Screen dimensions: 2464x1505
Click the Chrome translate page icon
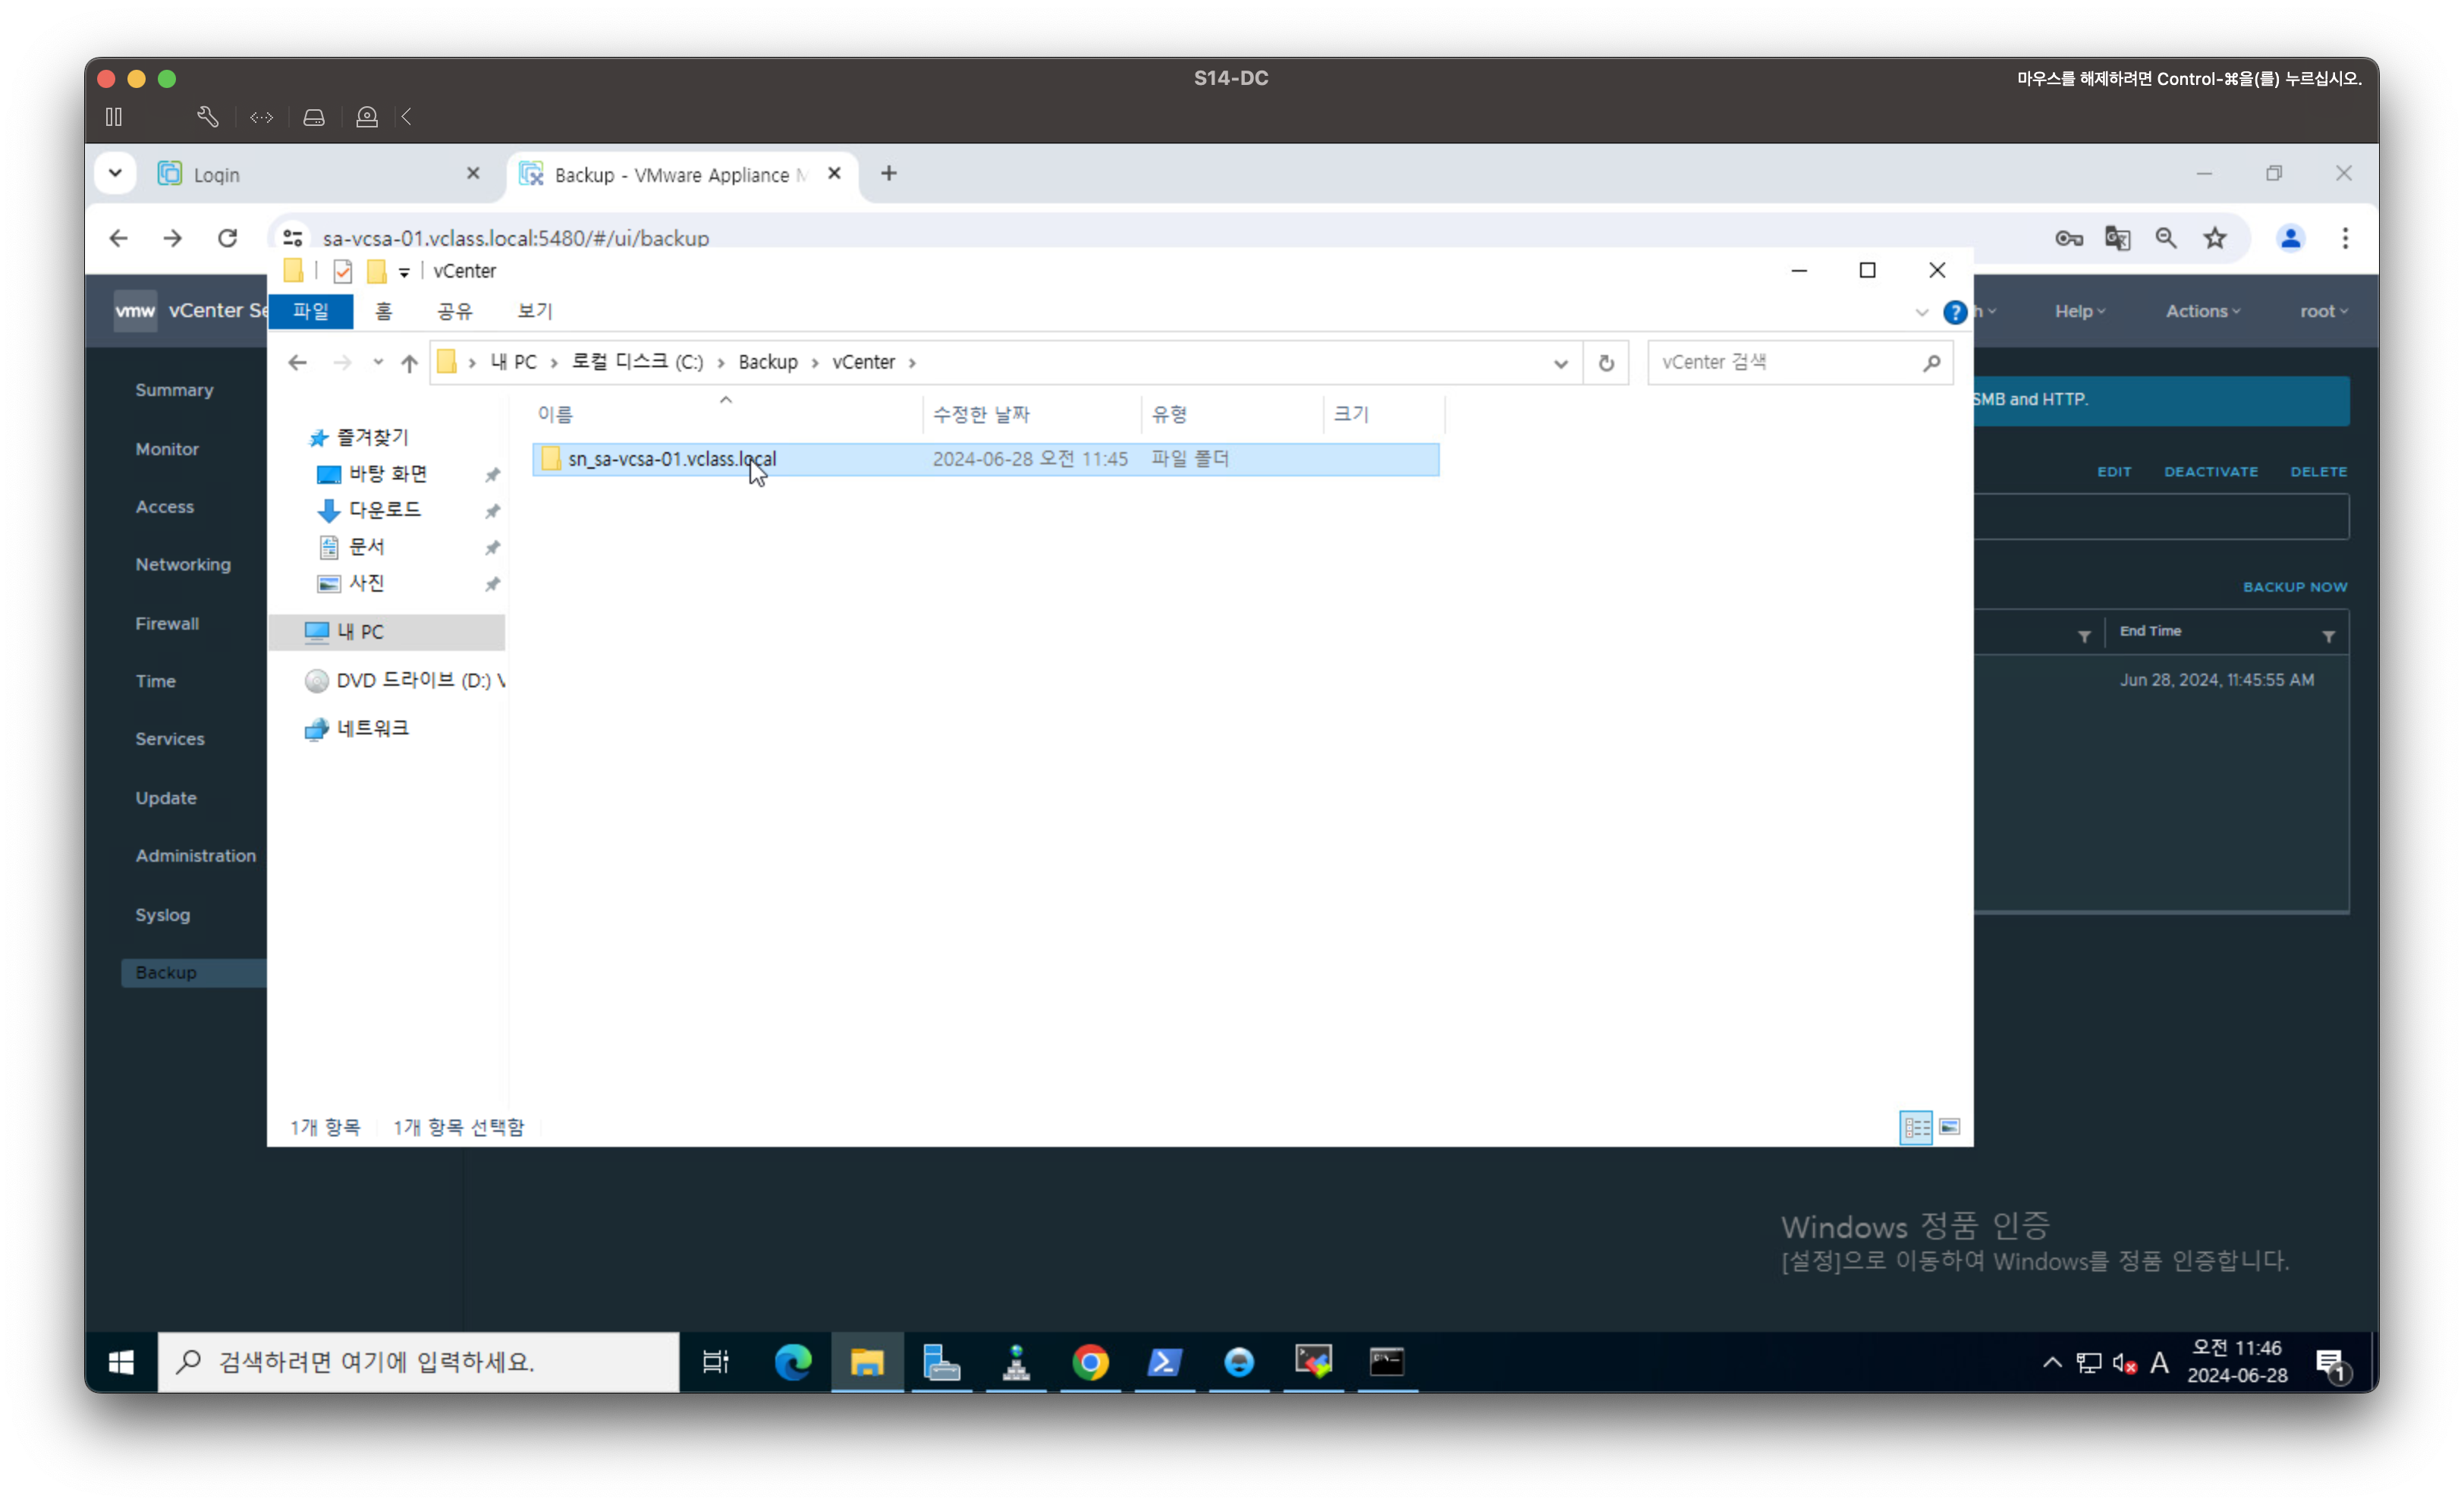click(x=2117, y=238)
